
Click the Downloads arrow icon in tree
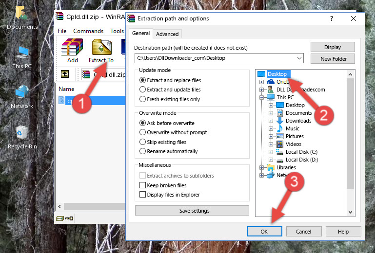point(279,121)
